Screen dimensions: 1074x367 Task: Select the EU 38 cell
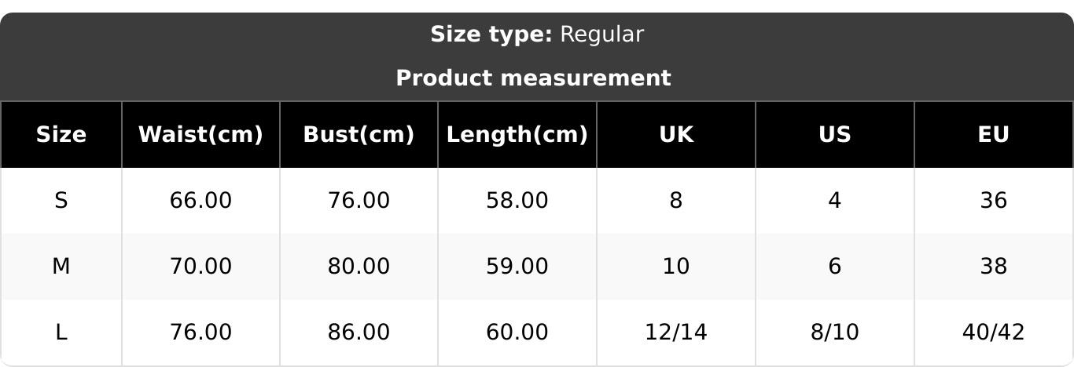click(x=993, y=267)
